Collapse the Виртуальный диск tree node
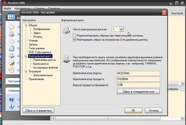The image size is (186, 125). [26, 56]
